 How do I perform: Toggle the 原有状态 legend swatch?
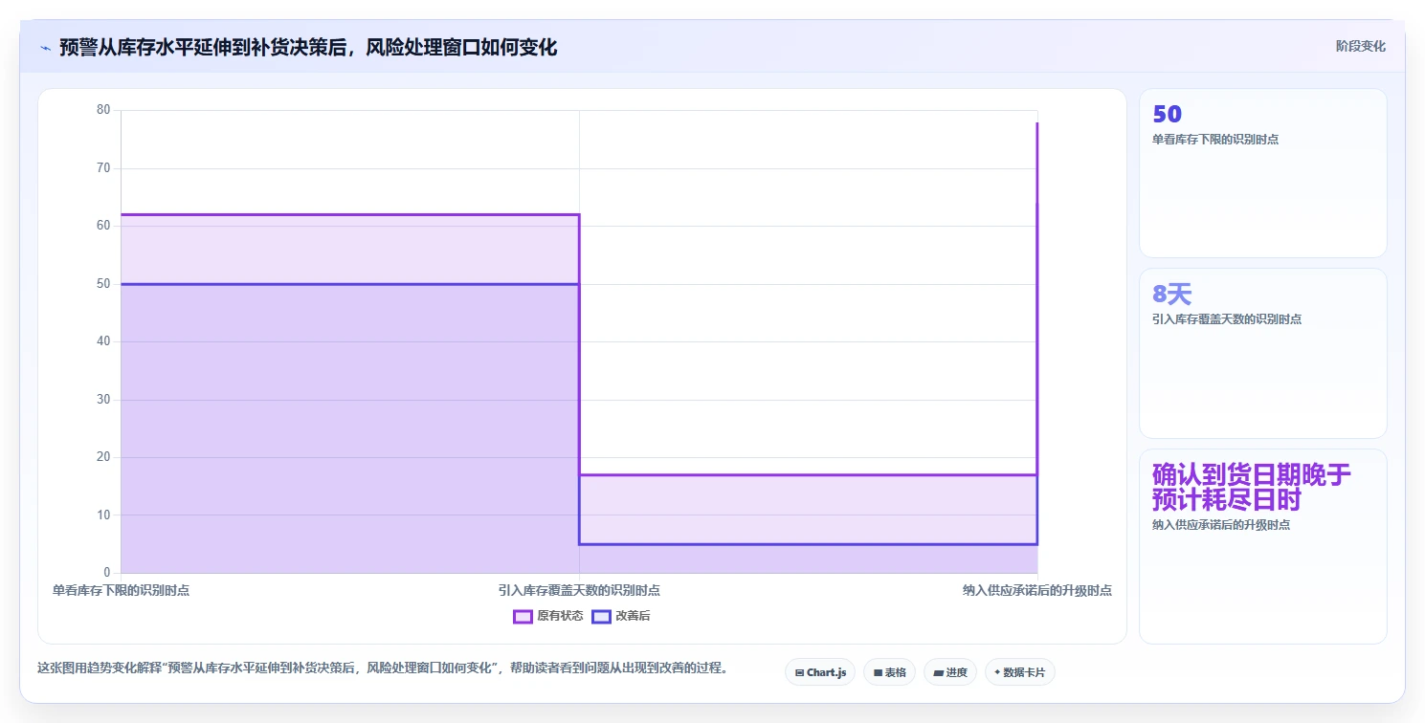pyautogui.click(x=523, y=617)
